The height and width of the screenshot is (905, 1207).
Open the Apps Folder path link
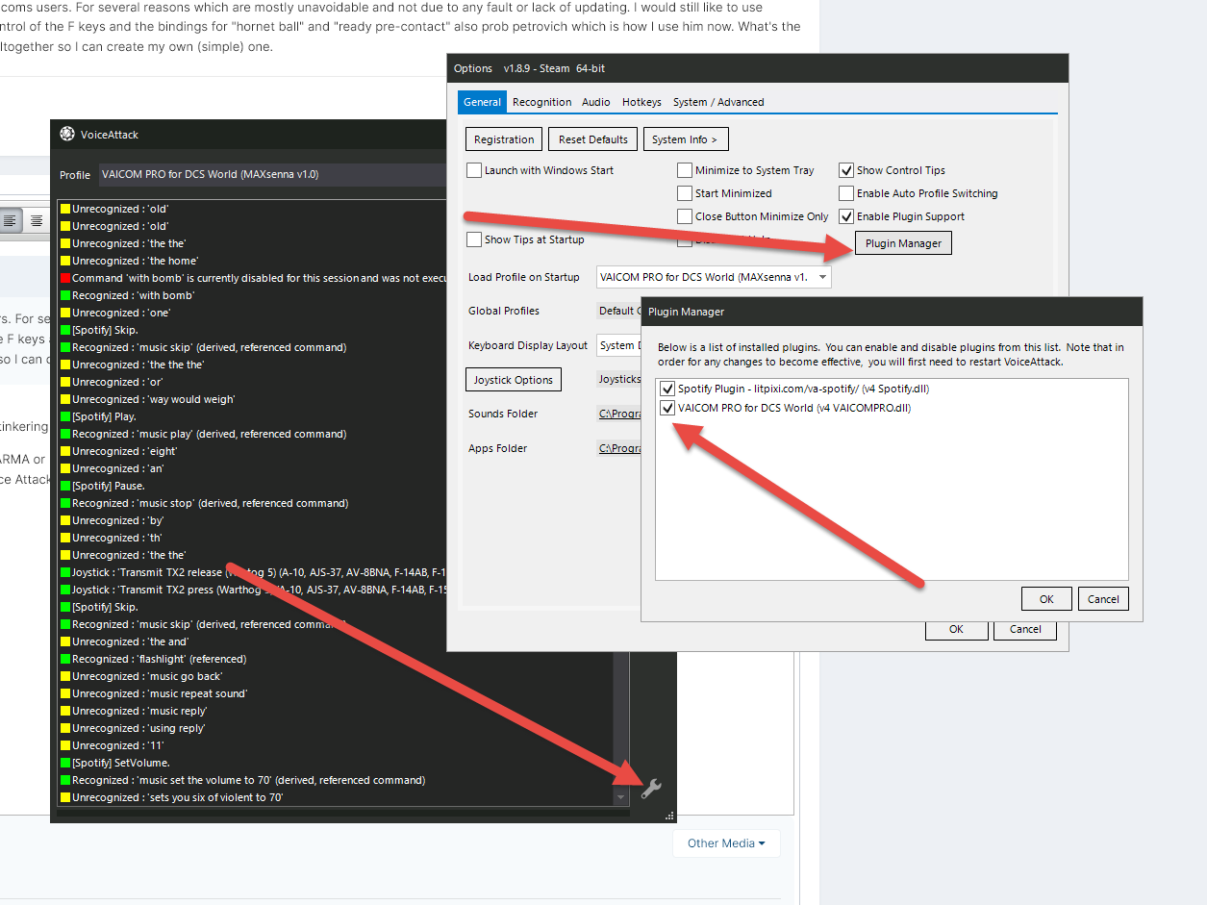coord(619,449)
